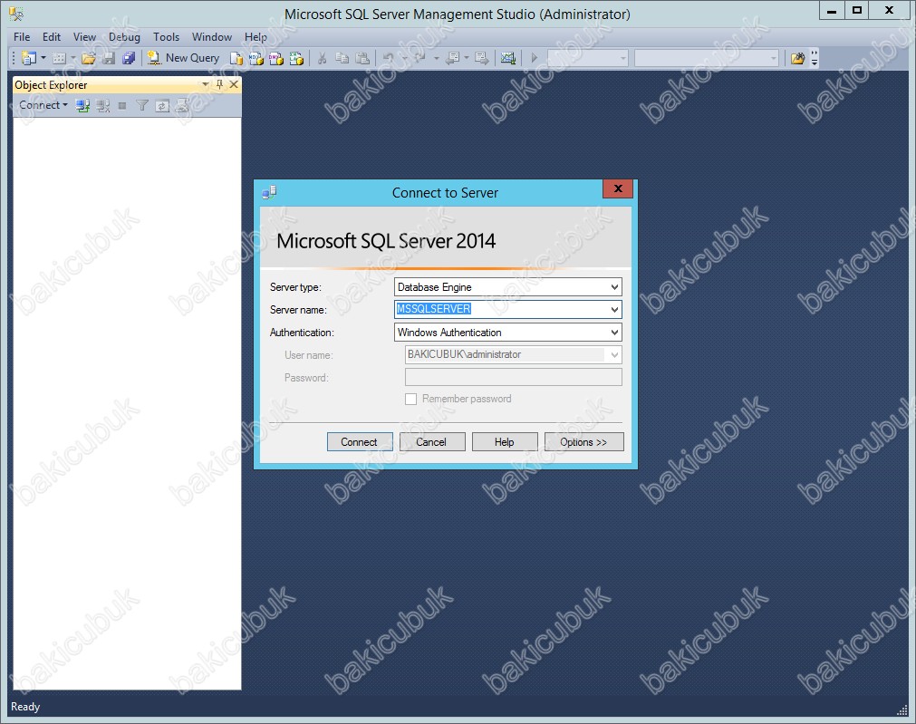Click the Paste clipboard icon

(x=362, y=58)
